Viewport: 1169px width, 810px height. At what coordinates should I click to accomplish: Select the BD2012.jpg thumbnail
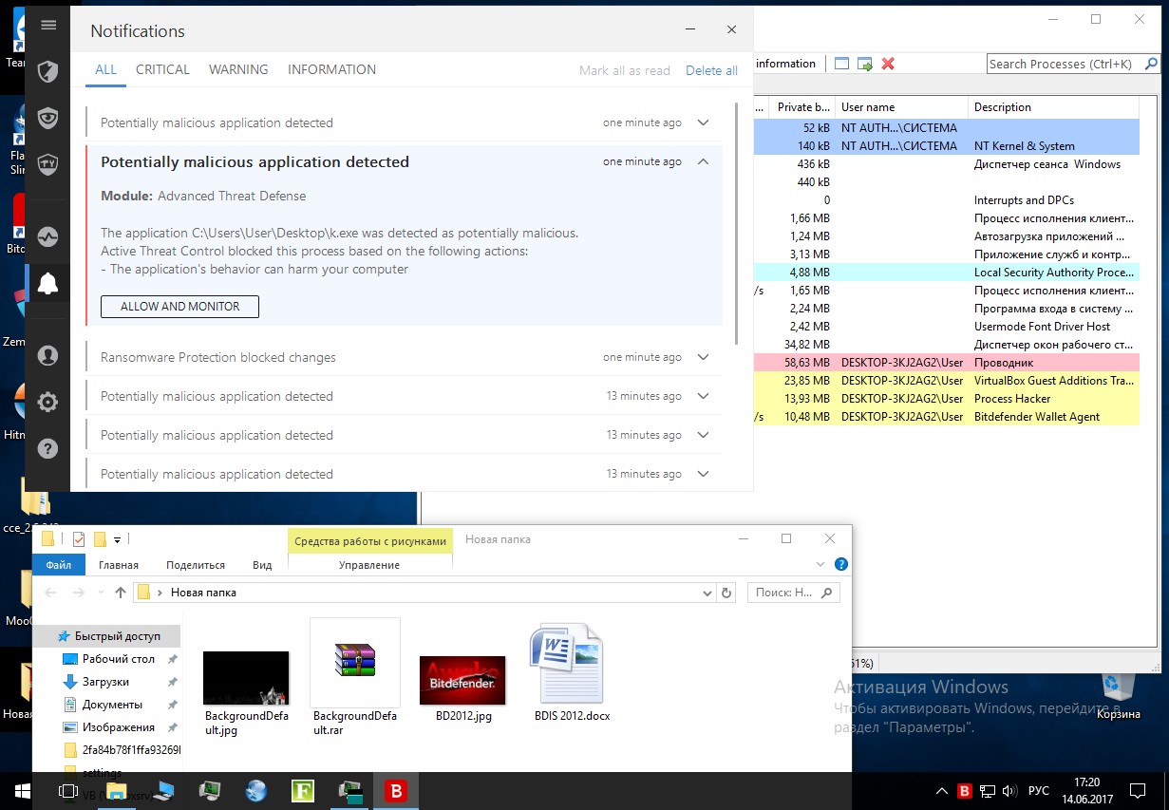[462, 680]
